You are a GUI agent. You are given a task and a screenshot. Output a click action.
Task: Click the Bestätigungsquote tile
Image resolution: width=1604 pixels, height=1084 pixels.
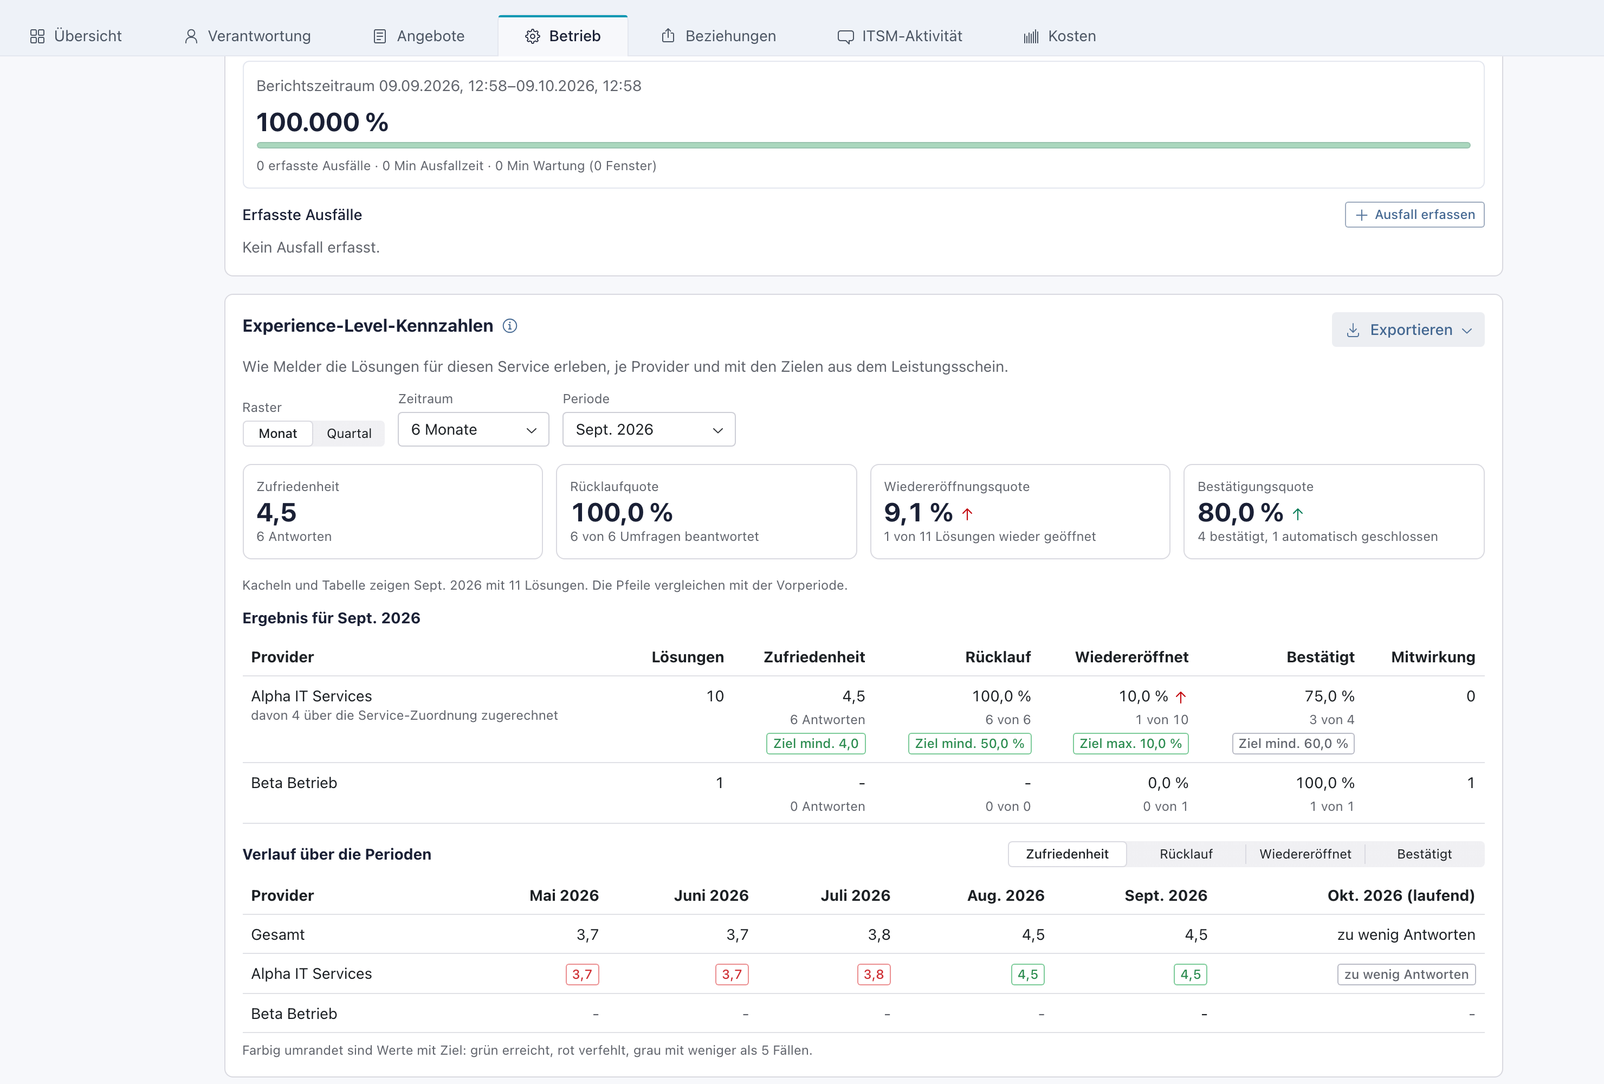pyautogui.click(x=1334, y=512)
